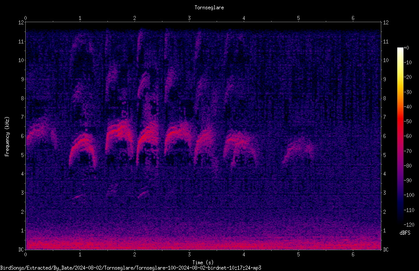Screen dimensions: 419x271
Task: Click the 6 second tick on top axis
Action: point(353,18)
